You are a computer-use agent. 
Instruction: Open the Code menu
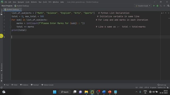[27, 2]
